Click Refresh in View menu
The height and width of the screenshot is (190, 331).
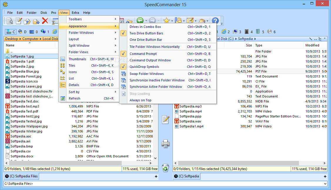click(x=89, y=98)
